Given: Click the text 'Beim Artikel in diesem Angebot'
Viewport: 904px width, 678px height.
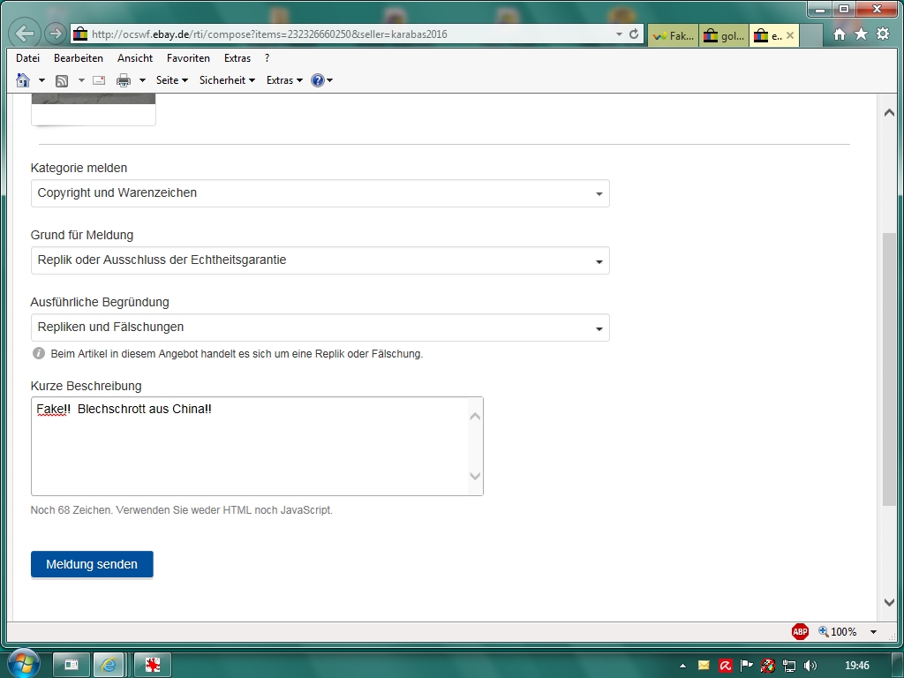Looking at the screenshot, I should [124, 354].
